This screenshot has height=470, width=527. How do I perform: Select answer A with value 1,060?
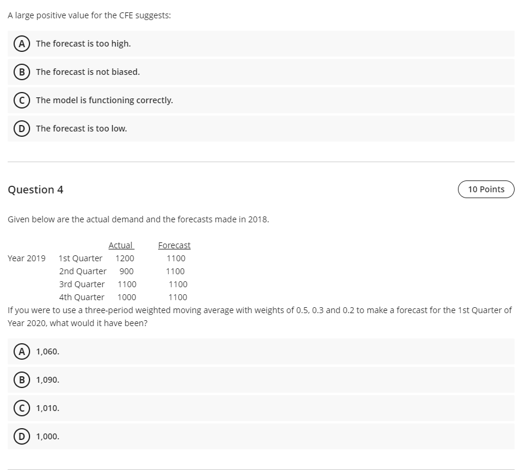(261, 351)
